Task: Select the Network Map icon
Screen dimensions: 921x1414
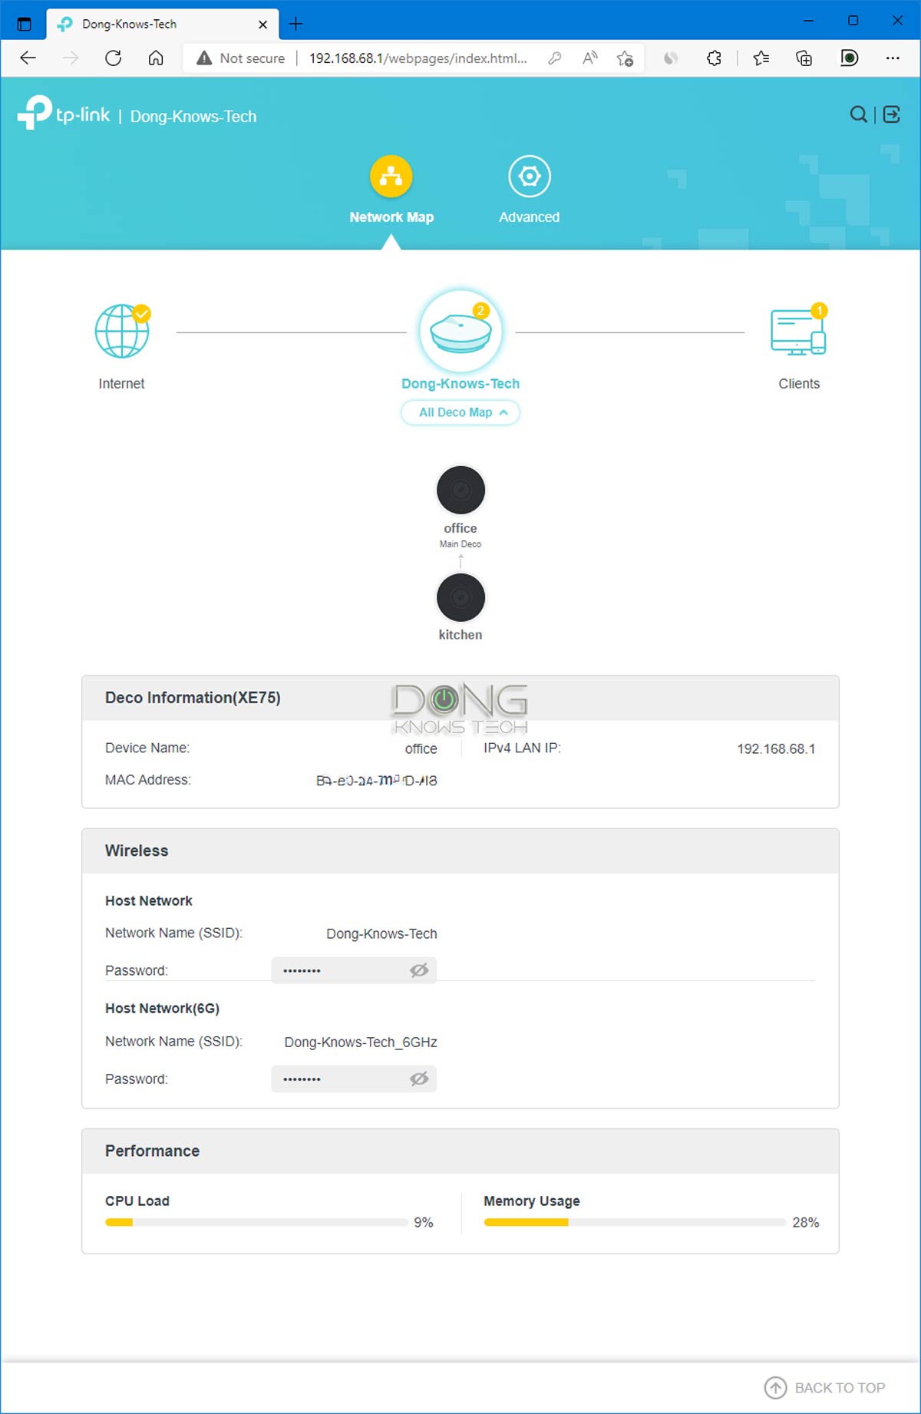Action: (x=391, y=177)
